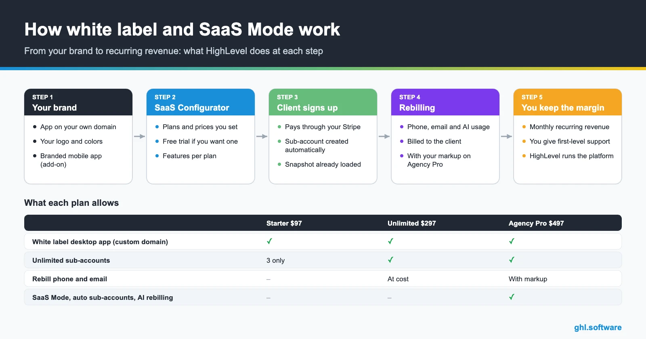The width and height of the screenshot is (646, 339).
Task: Click Agency Pro checkmark in Unlimited sub-accounts row
Action: click(512, 260)
